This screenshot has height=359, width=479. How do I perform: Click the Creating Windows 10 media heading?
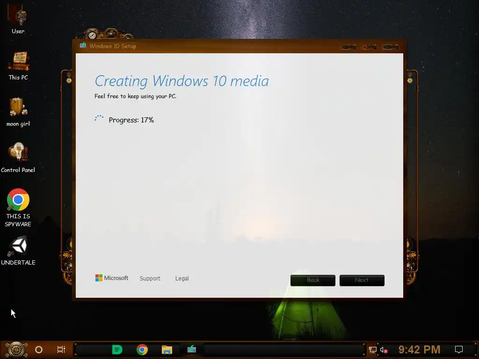182,81
